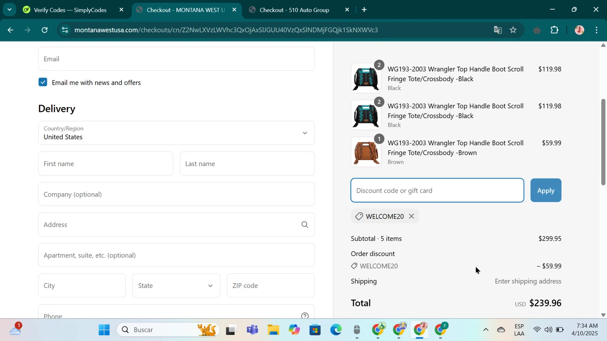Click the 'Delivery' section heading
The width and height of the screenshot is (607, 341).
click(57, 109)
